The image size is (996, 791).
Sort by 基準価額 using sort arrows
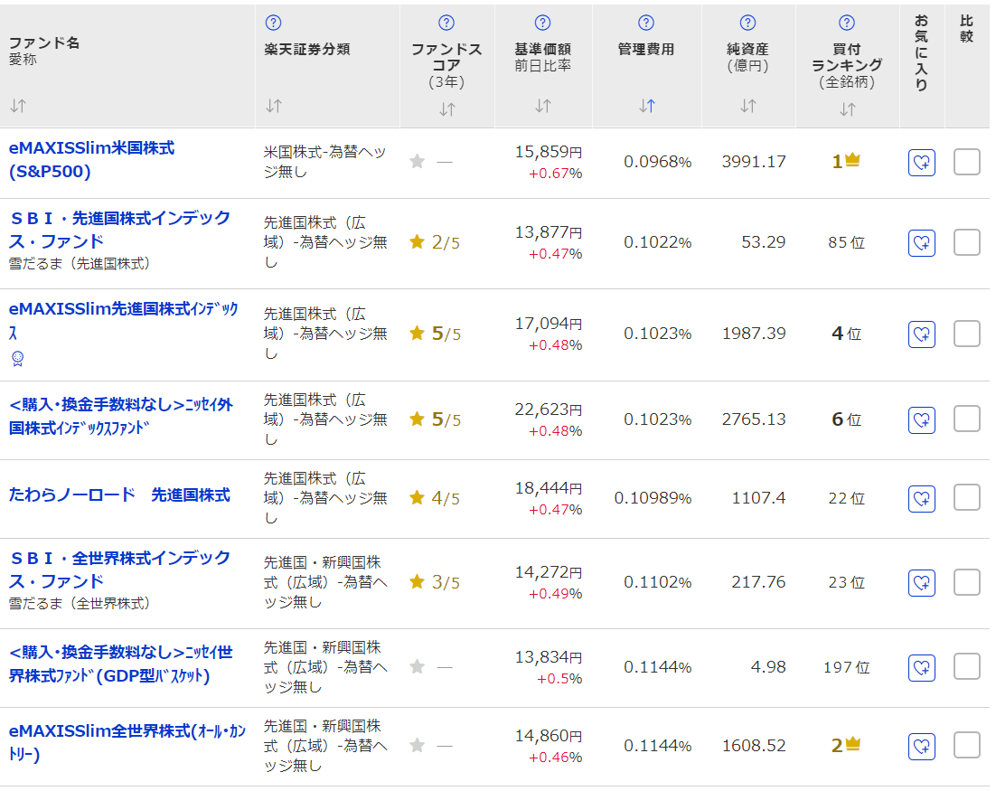[x=543, y=106]
